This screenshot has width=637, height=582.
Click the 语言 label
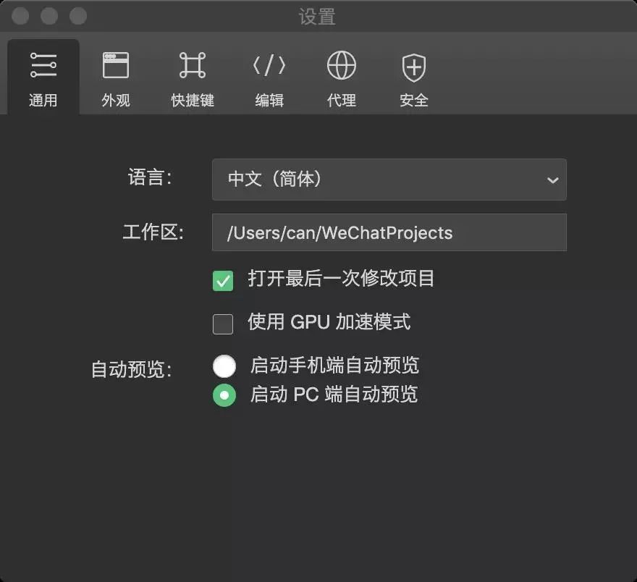(151, 177)
